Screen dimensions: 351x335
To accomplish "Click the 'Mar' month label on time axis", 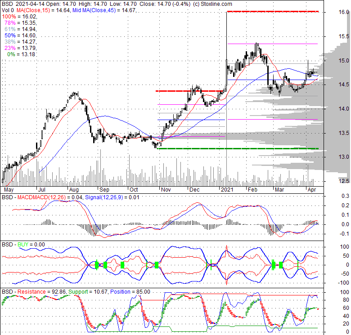I will point(279,190).
